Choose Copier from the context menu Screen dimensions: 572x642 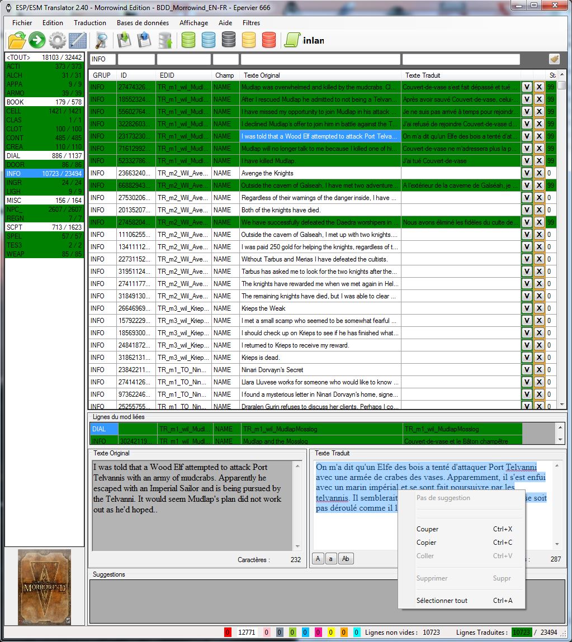pyautogui.click(x=462, y=543)
